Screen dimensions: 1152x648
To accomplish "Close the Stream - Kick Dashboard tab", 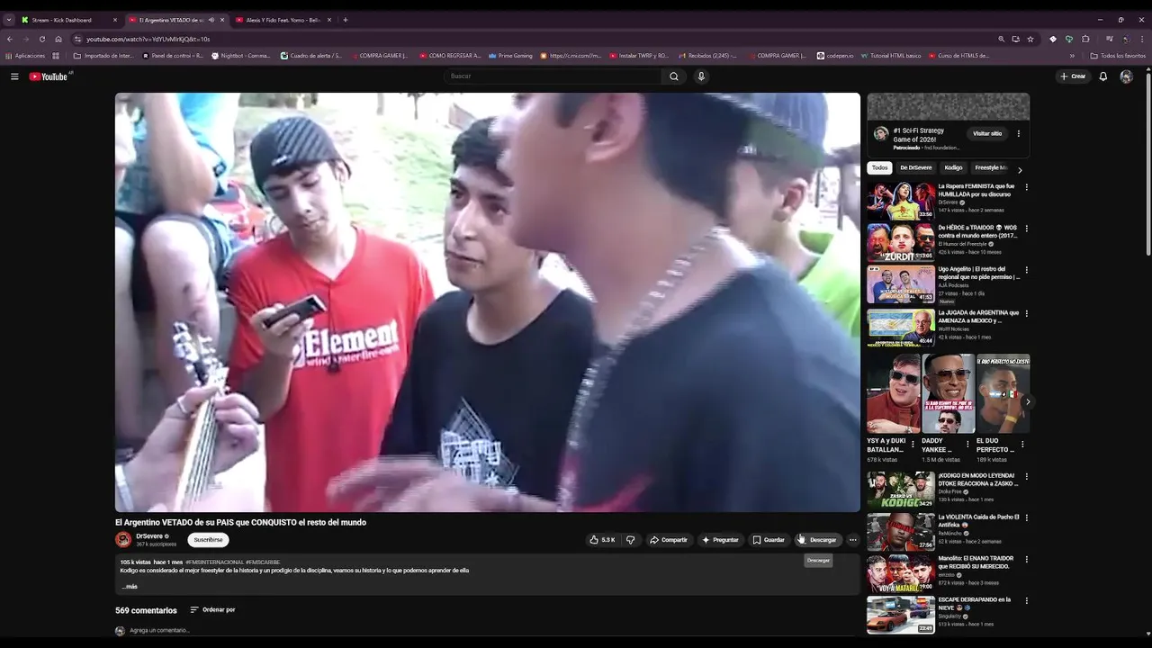I will coord(115,20).
